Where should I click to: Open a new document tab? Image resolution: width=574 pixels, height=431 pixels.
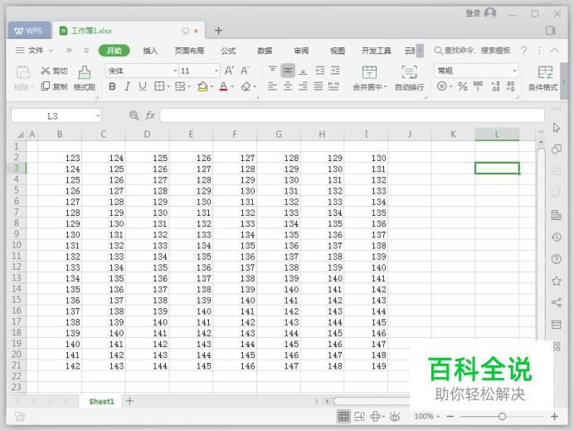pos(218,31)
